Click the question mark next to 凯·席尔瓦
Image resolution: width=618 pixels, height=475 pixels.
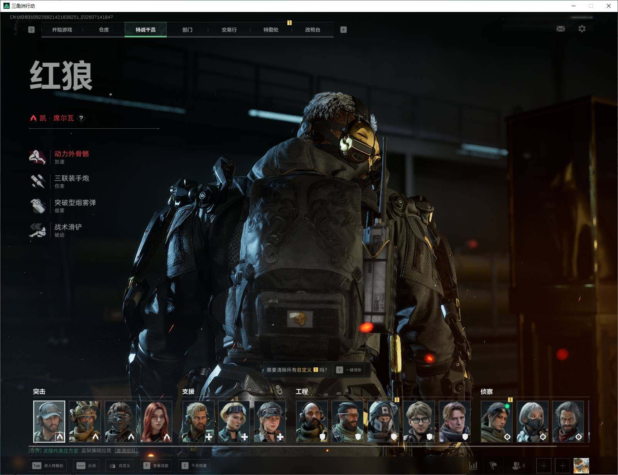pos(81,118)
